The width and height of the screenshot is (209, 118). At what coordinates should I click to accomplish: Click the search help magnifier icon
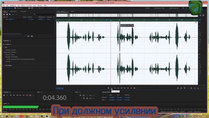point(186,8)
